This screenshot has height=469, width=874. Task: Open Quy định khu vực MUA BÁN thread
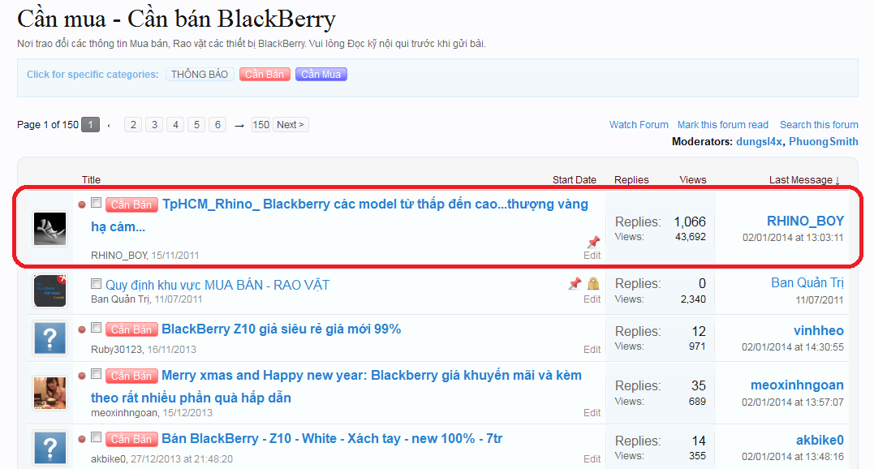pos(217,285)
